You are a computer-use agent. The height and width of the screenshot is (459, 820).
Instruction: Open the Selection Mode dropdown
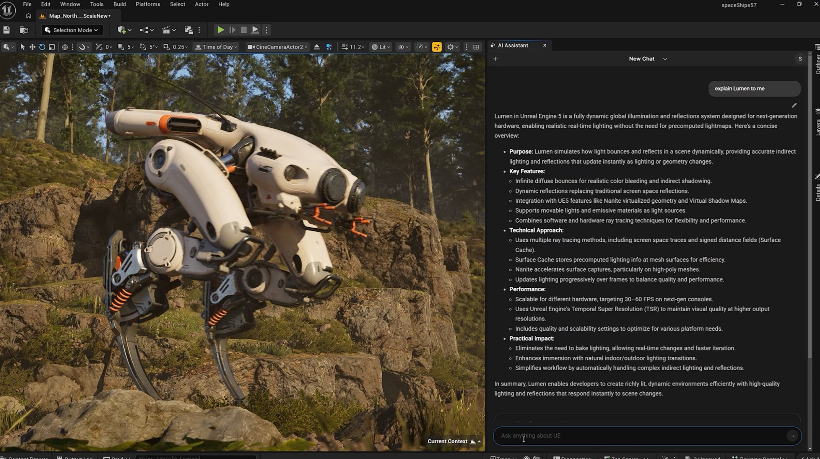(x=72, y=30)
